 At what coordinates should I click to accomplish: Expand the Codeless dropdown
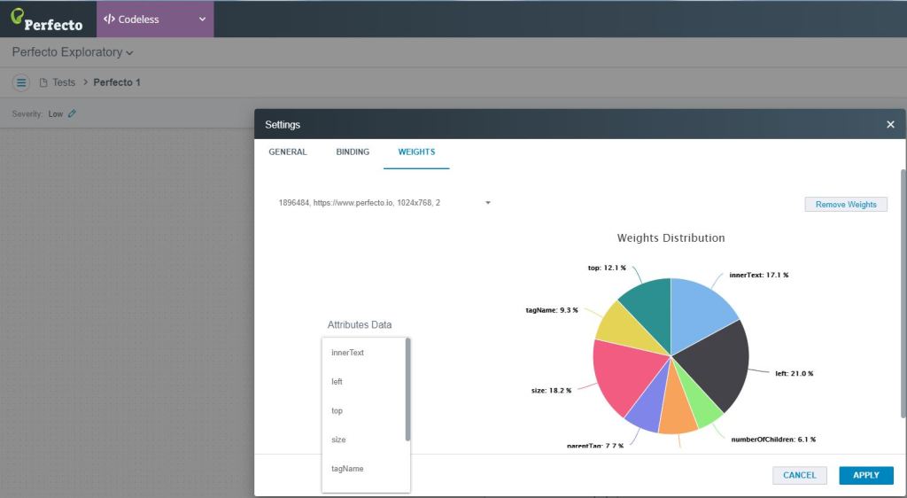click(x=201, y=19)
